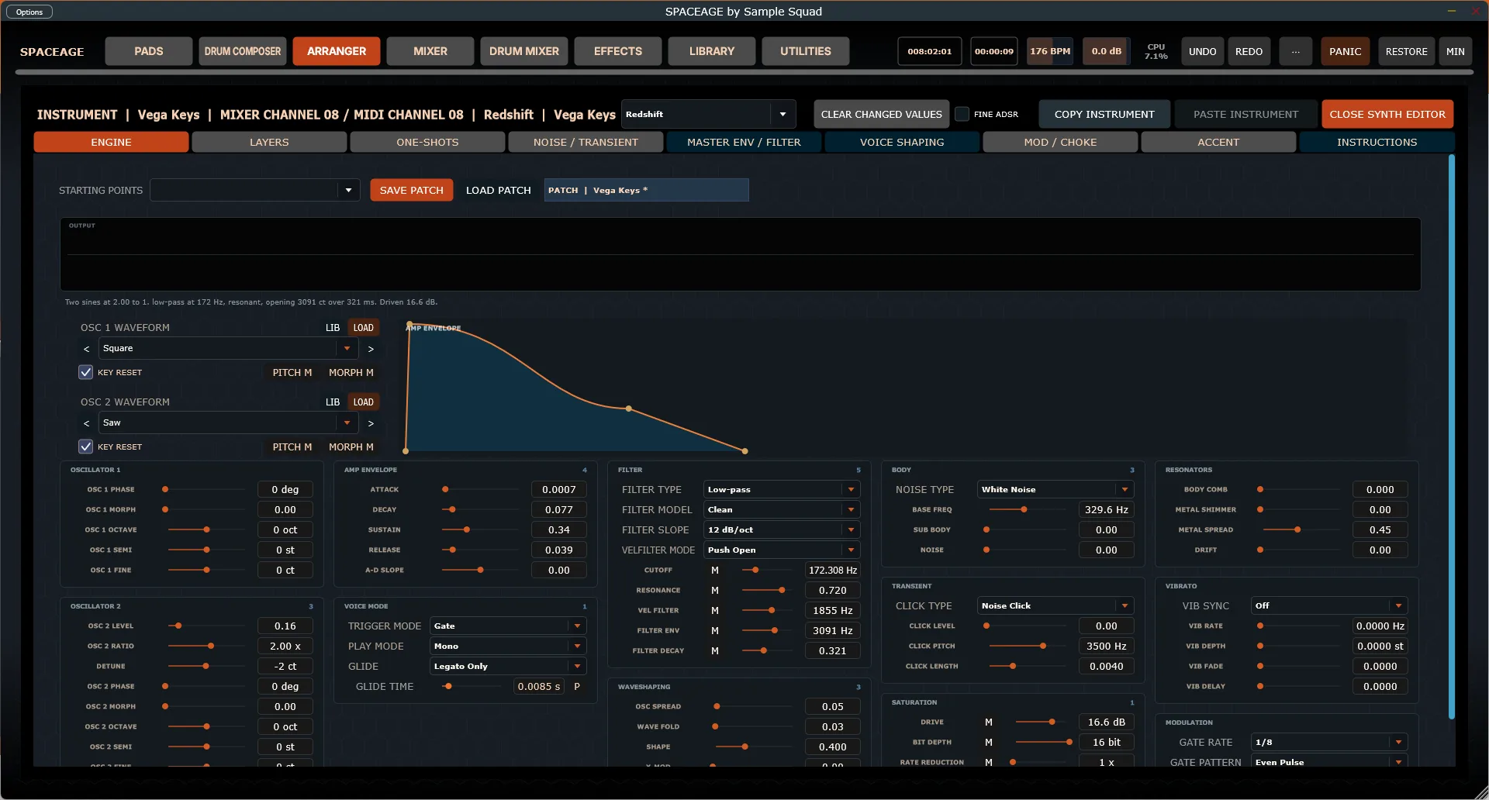Open the Trigger Mode Gate dropdown
Screen dimensions: 1489x800
[x=509, y=626]
